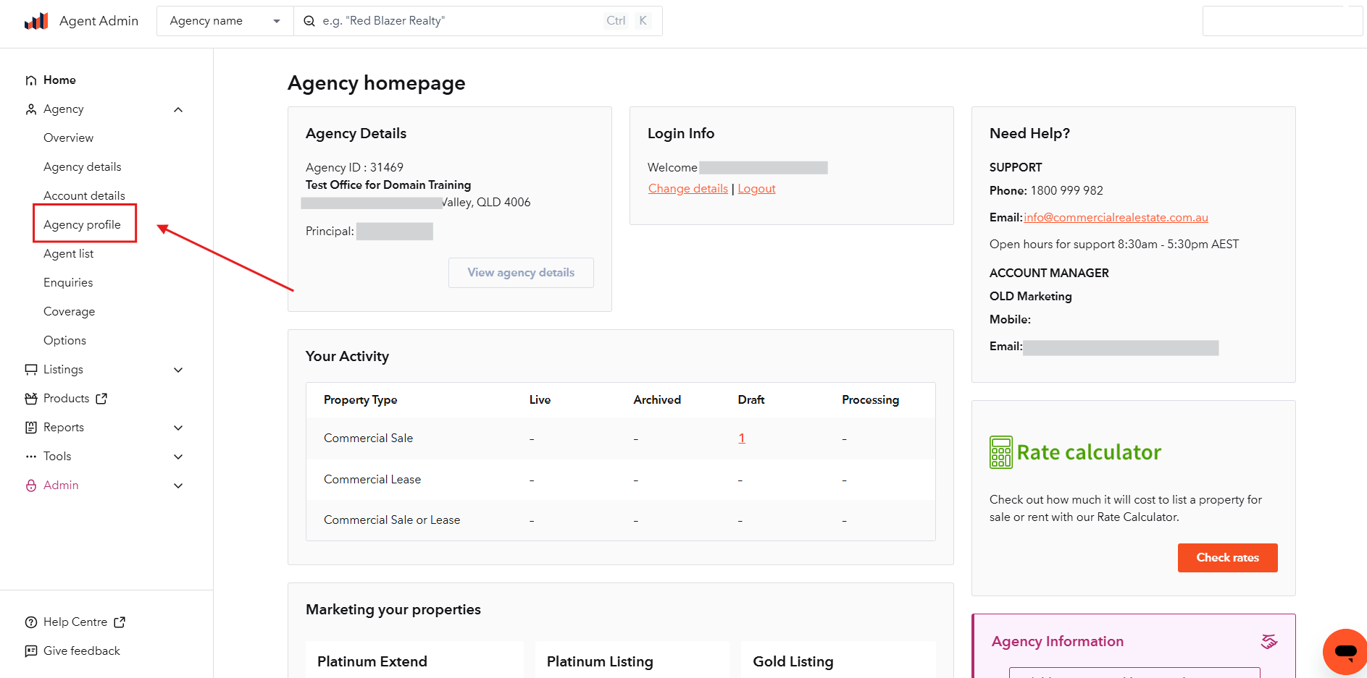
Task: Collapse the Agency sidebar section
Action: (x=178, y=109)
